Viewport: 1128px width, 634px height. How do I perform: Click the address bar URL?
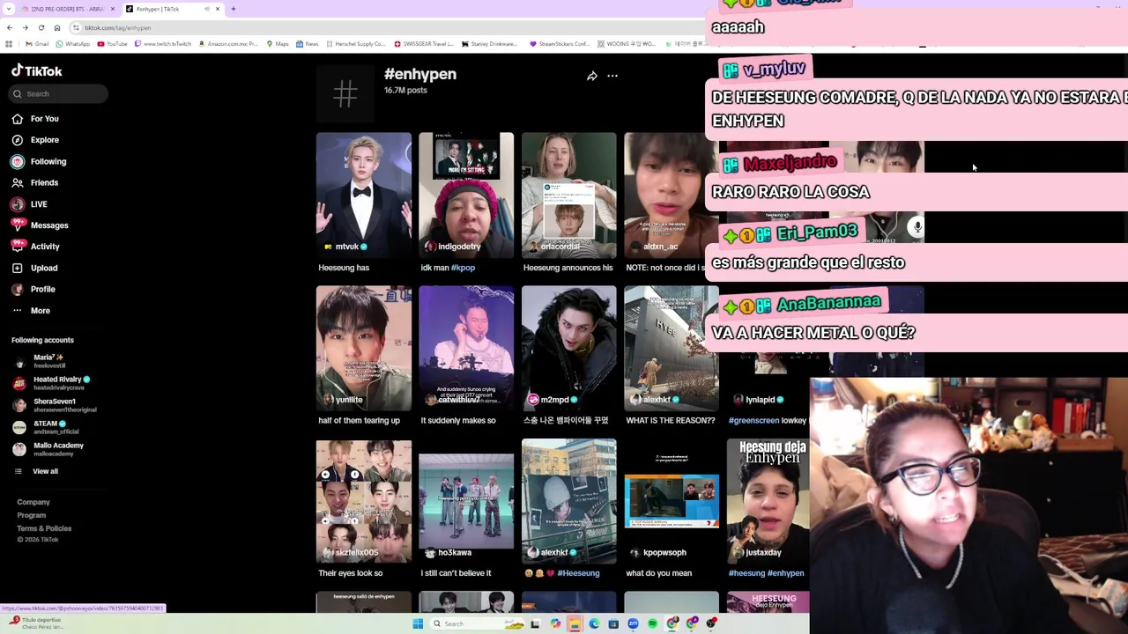click(x=118, y=28)
